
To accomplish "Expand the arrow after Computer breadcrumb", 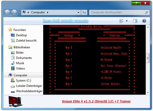I will 48,12.
